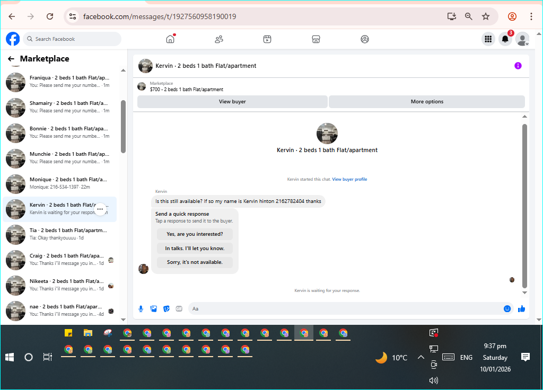Choose a sticker icon

tap(167, 309)
